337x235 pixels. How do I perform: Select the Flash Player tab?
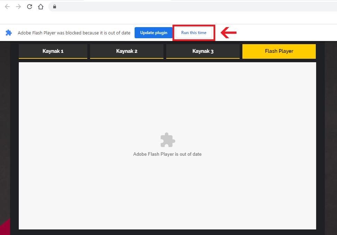279,51
